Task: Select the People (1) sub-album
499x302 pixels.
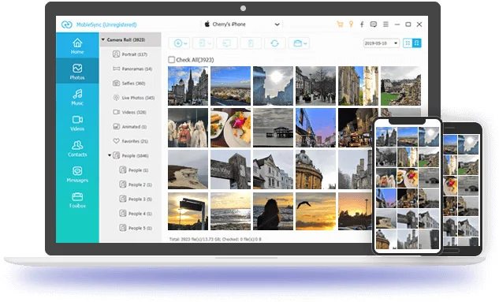Action: point(134,170)
